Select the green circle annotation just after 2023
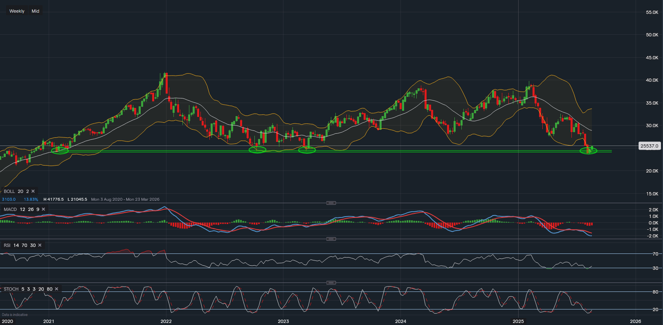This screenshot has width=663, height=325. click(307, 150)
